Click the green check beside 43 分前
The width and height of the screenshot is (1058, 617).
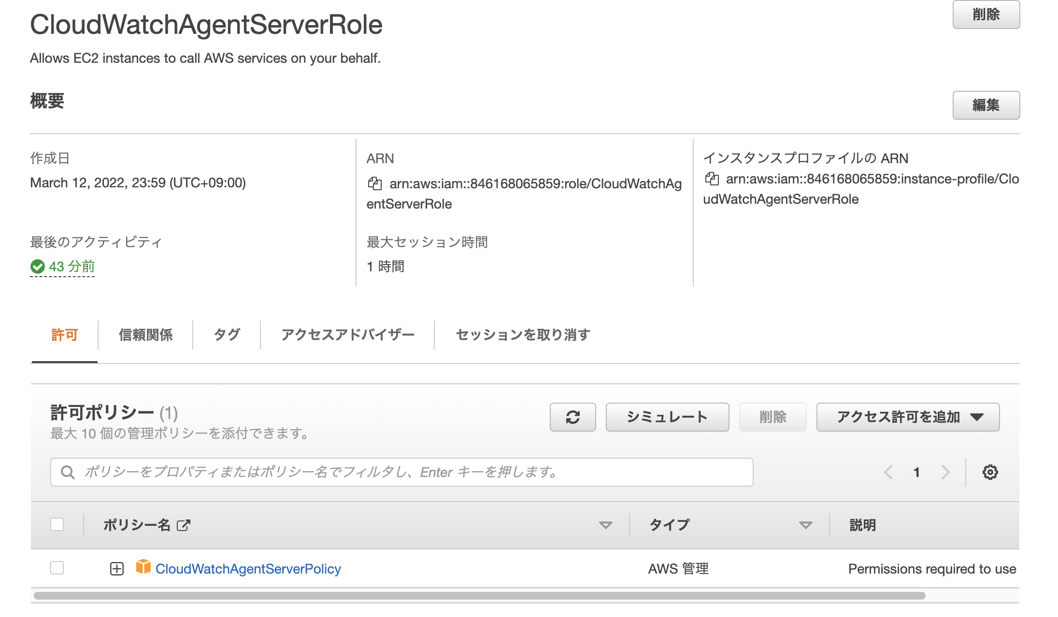(39, 266)
